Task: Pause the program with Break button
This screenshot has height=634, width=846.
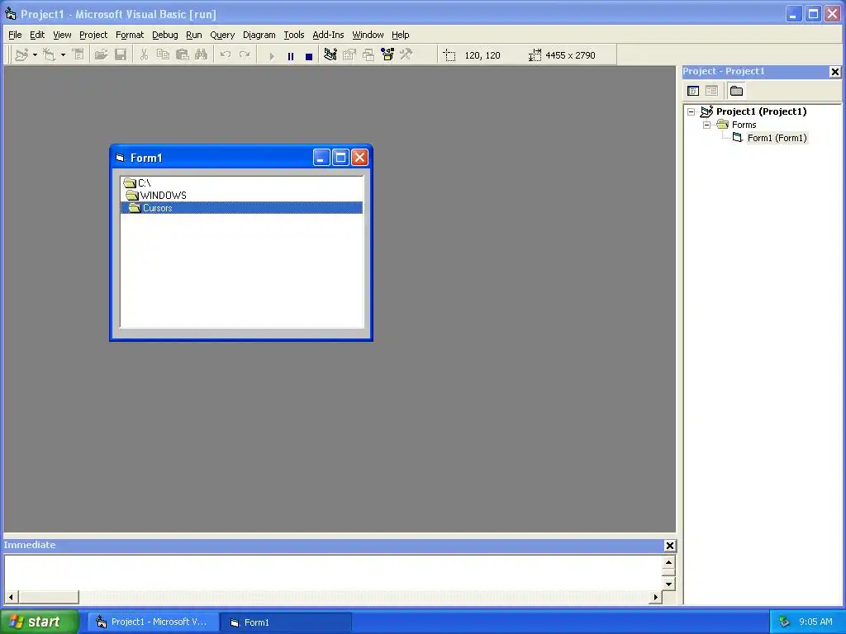Action: [291, 55]
